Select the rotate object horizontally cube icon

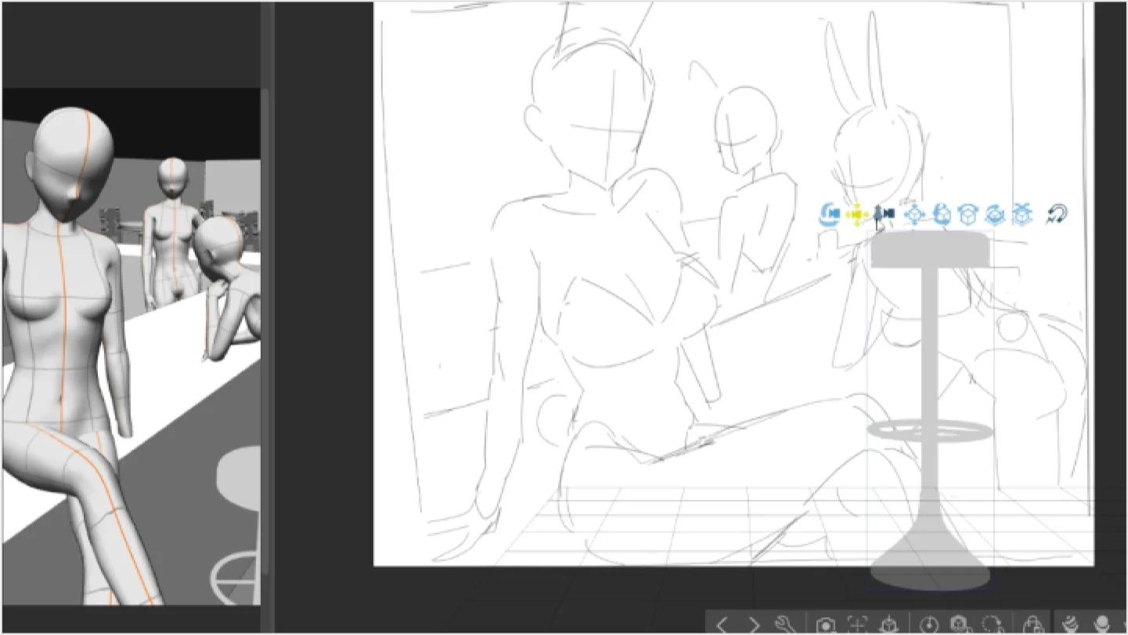tap(969, 214)
